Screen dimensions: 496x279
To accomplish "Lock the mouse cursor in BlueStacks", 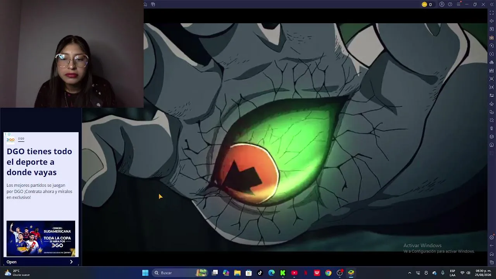I will (492, 29).
